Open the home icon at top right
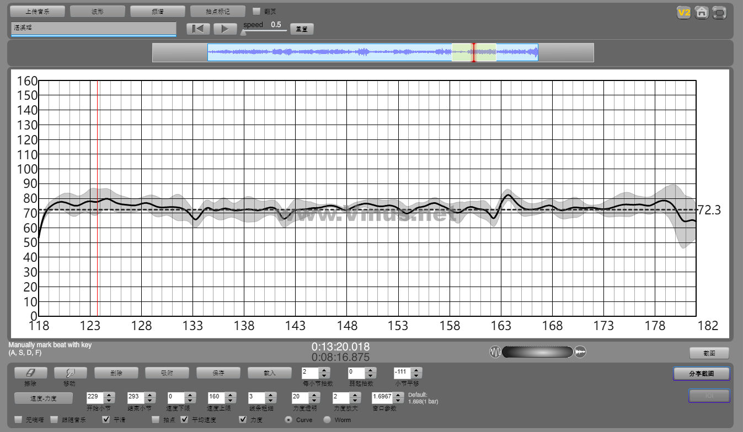 [x=701, y=12]
